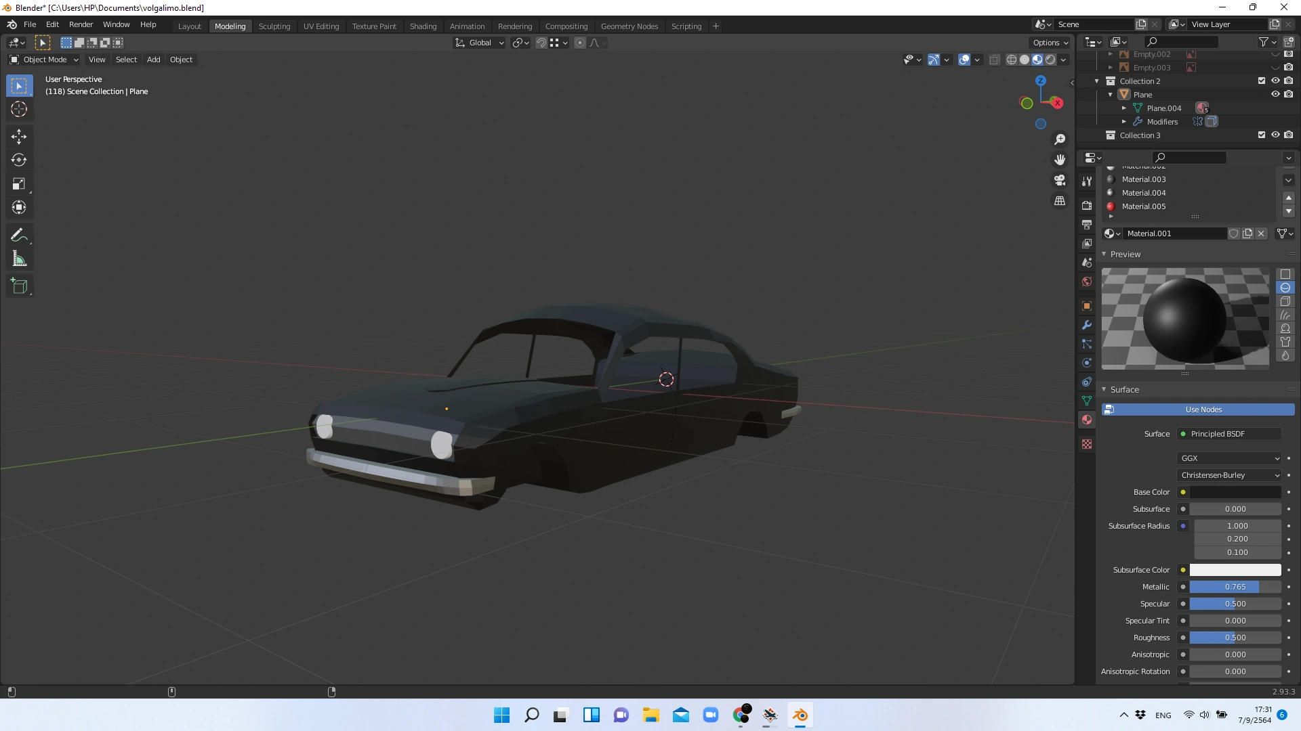Open the Particle Properties tab
The width and height of the screenshot is (1301, 731).
pyautogui.click(x=1087, y=344)
